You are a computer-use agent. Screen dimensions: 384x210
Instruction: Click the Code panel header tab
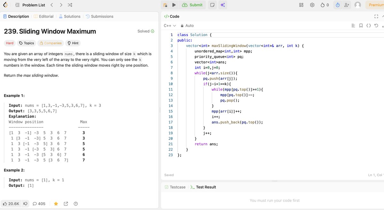tap(172, 16)
